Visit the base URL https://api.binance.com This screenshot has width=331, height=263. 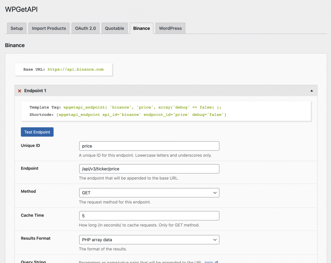point(76,69)
